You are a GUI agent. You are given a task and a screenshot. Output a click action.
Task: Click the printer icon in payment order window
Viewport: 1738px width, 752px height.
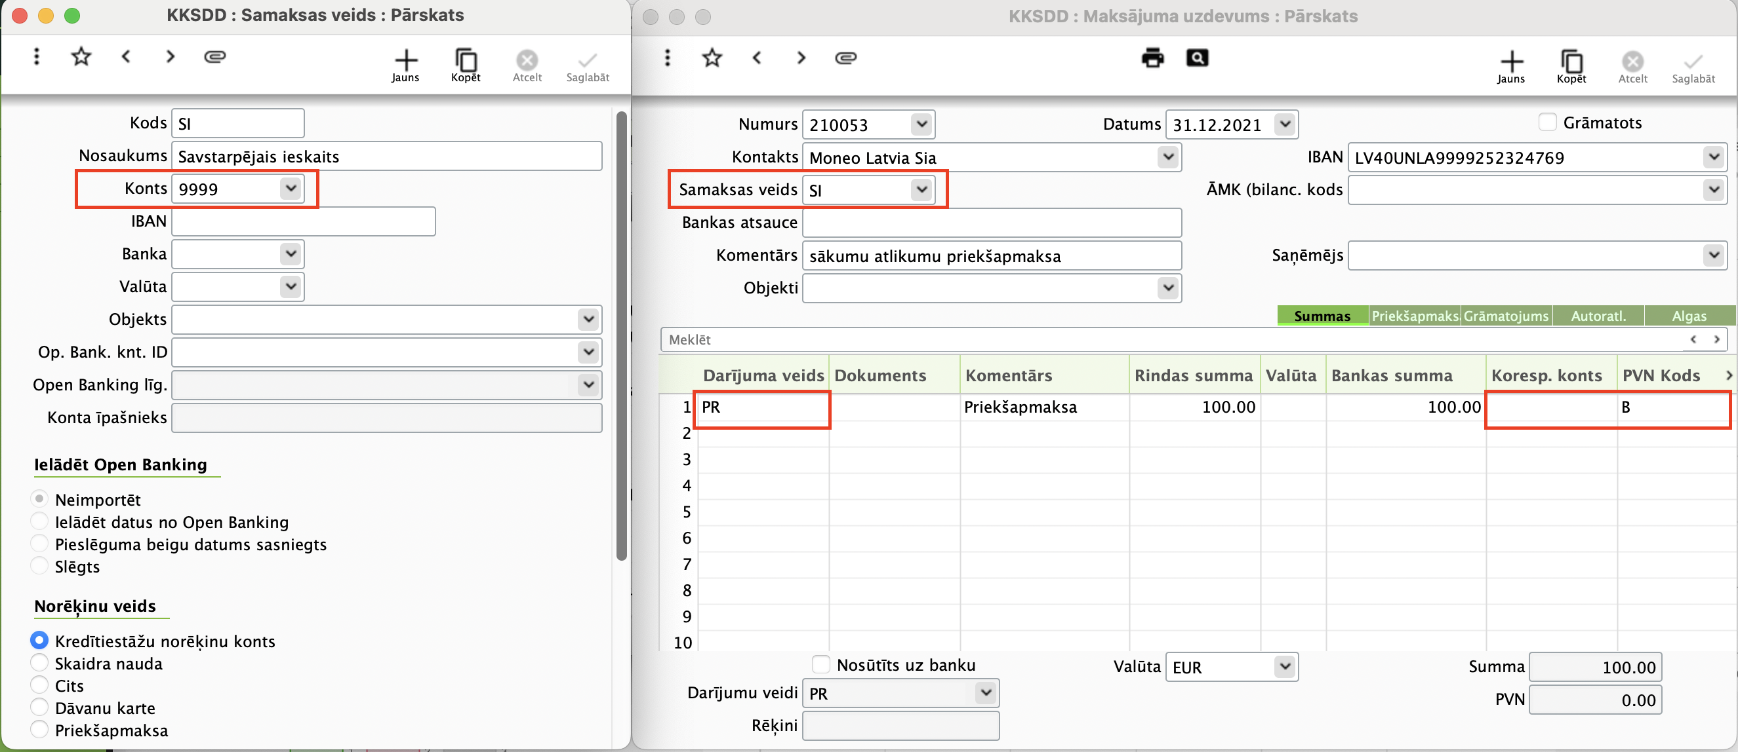[x=1152, y=58]
